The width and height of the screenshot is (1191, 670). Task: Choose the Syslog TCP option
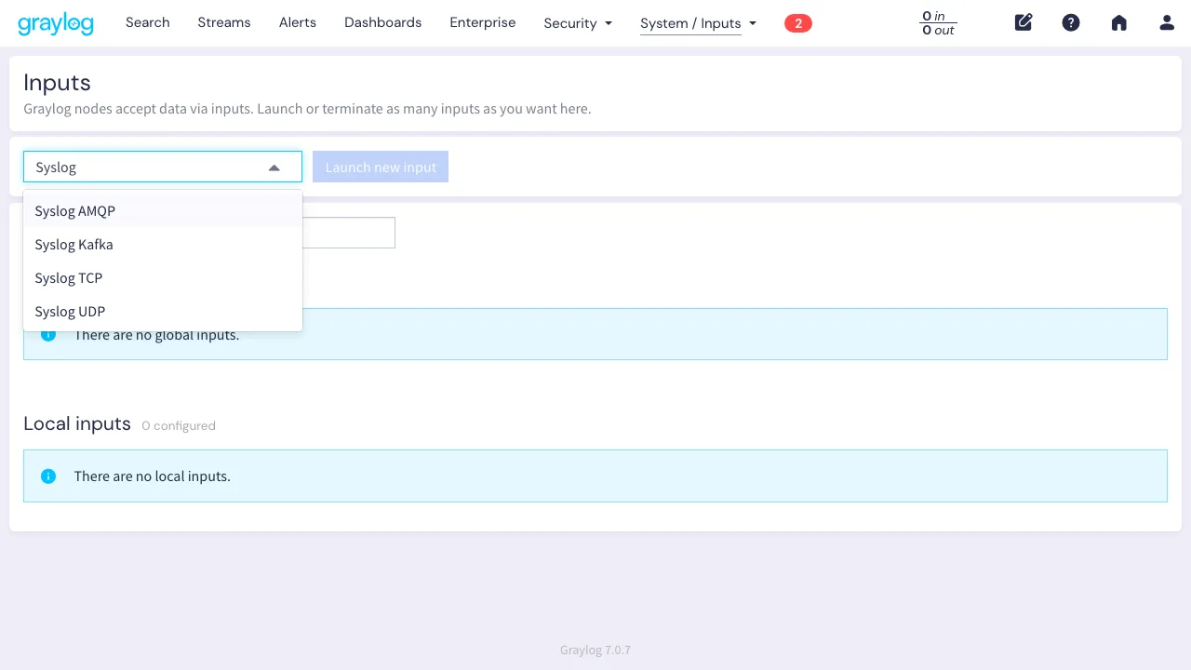(x=163, y=278)
